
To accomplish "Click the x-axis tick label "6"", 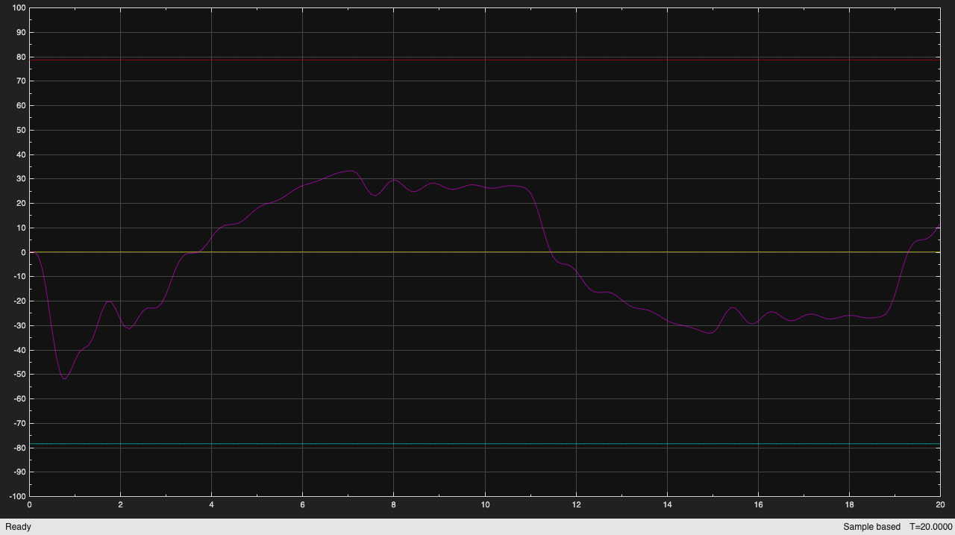I will (x=302, y=504).
